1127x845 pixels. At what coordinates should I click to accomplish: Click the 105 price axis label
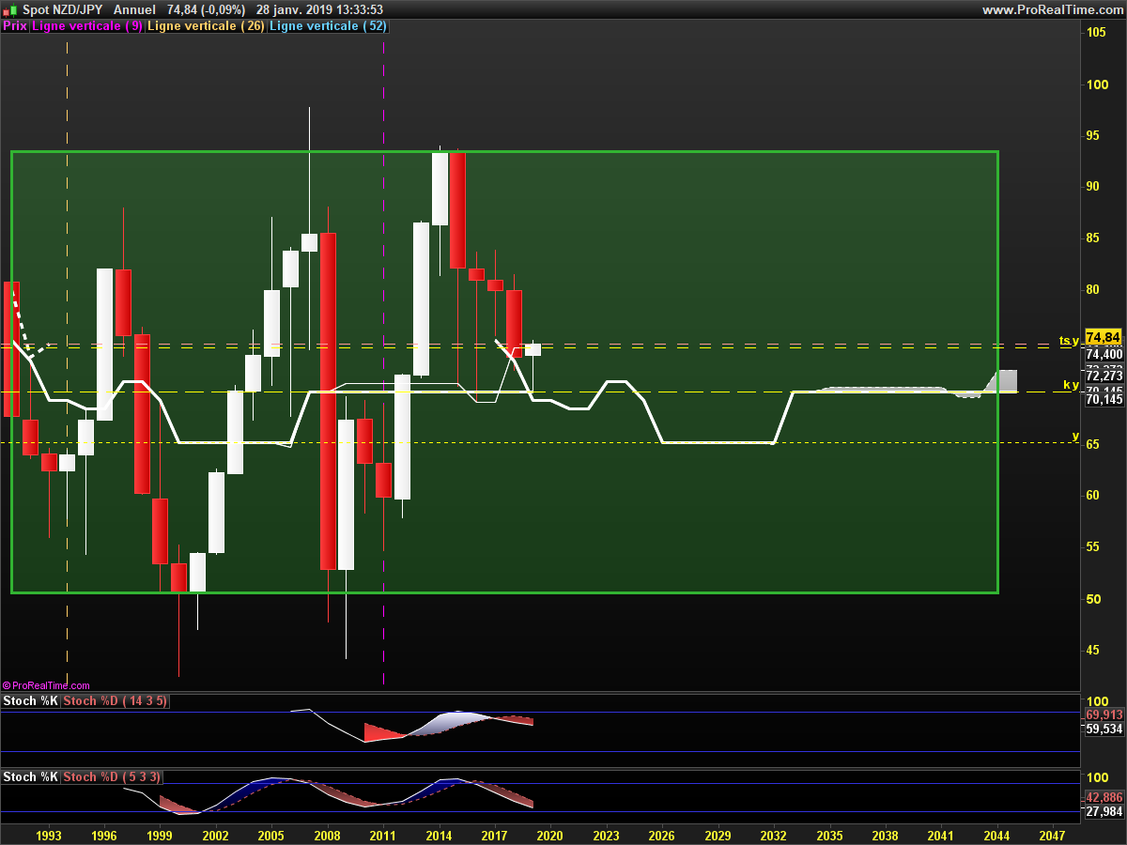click(x=1096, y=33)
